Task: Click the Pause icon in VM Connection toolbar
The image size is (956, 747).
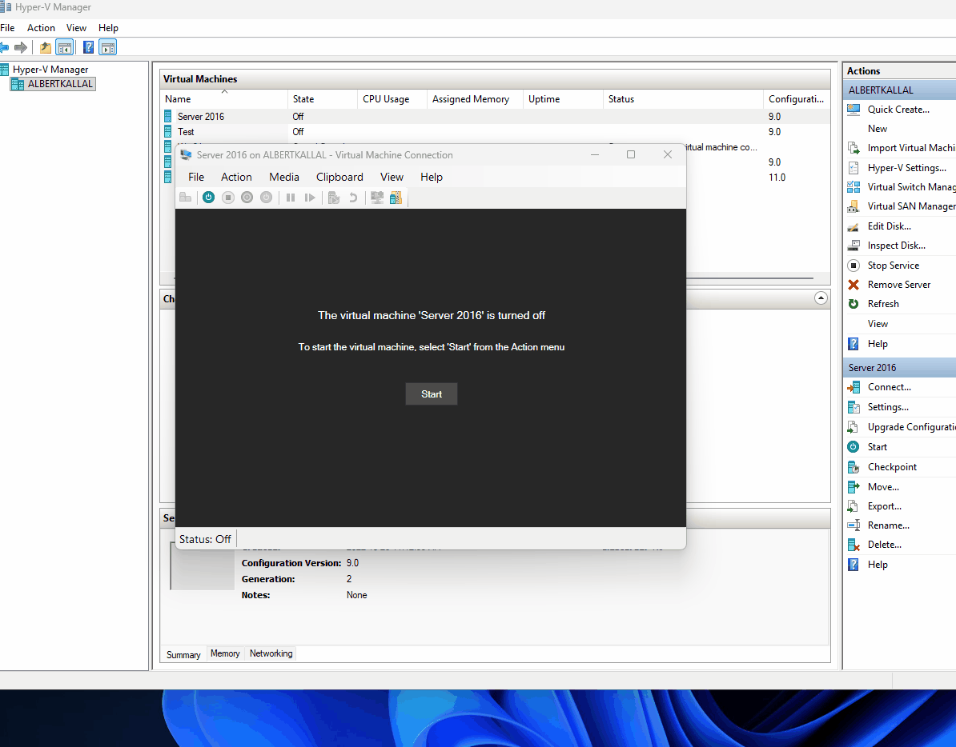Action: [291, 198]
